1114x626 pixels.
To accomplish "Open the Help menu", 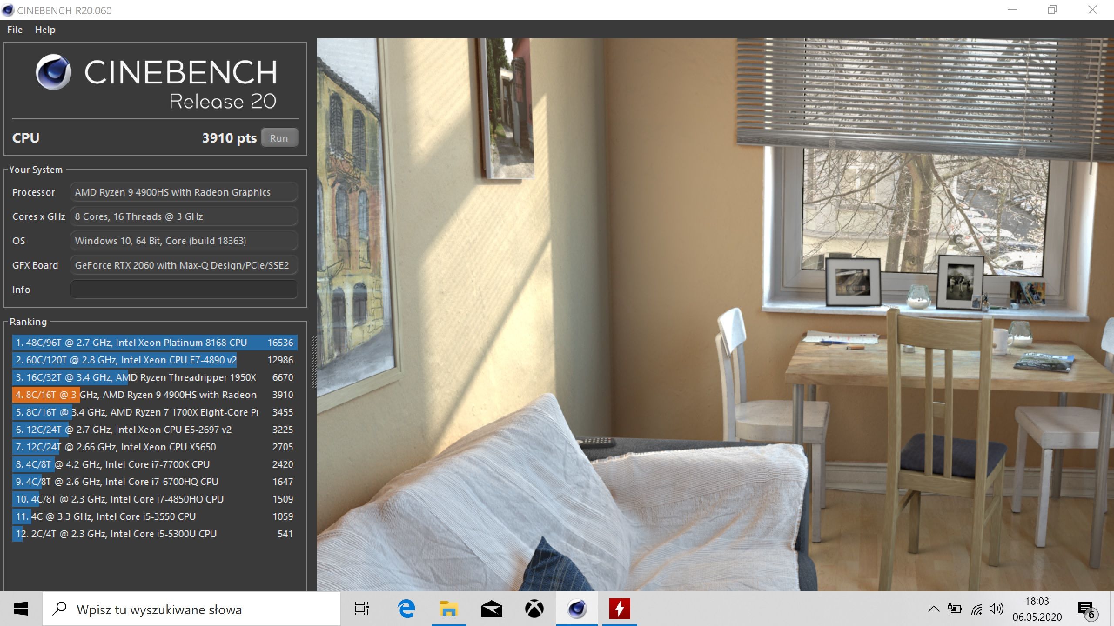I will tap(45, 30).
